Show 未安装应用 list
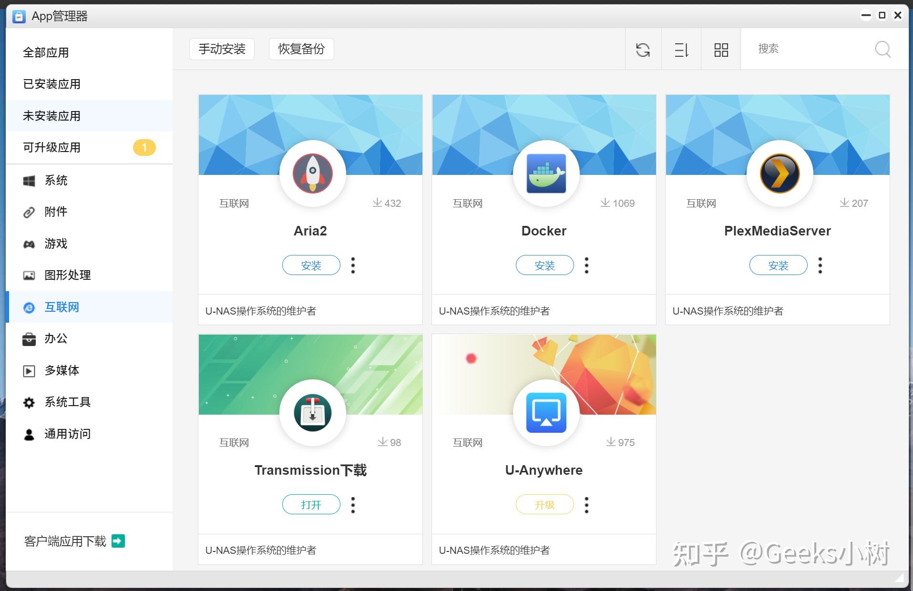Image resolution: width=913 pixels, height=591 pixels. point(89,116)
